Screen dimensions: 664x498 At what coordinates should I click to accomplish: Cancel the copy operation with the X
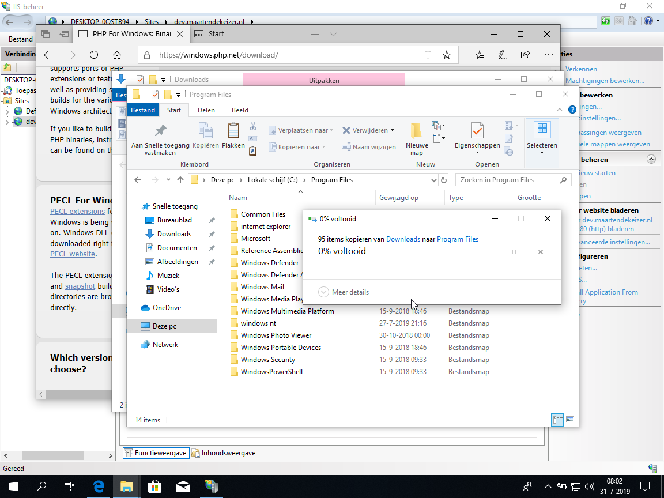click(x=540, y=252)
